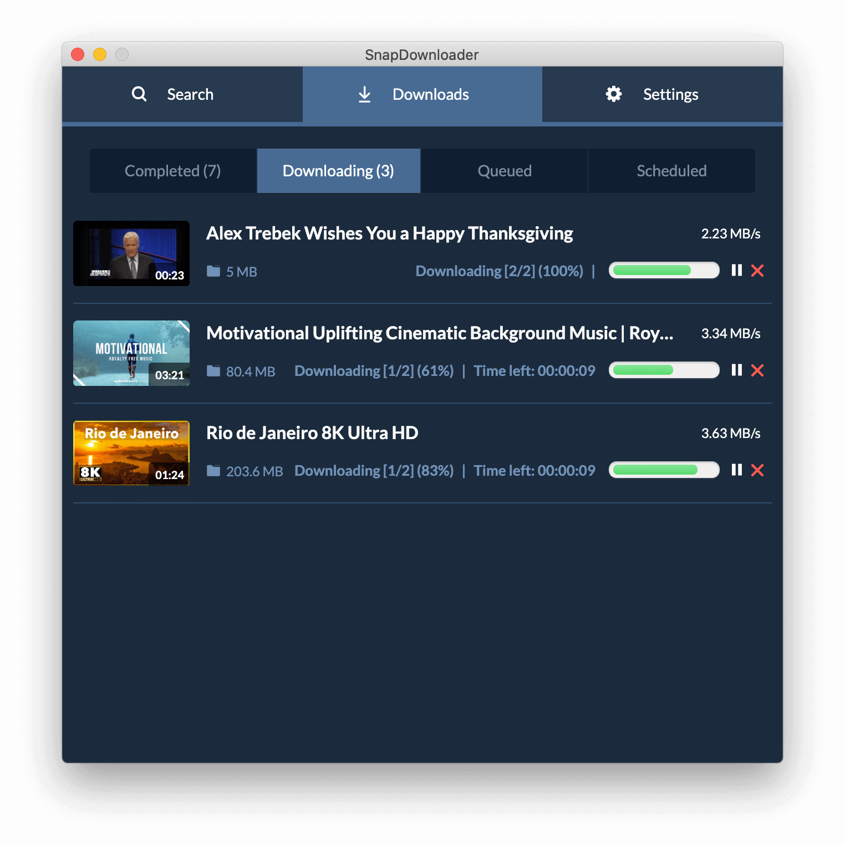Open folder for the 80.4 MB download
845x845 pixels.
[213, 371]
